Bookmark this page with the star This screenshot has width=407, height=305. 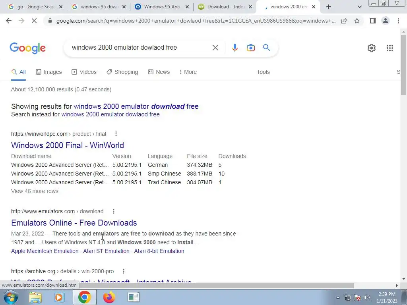tap(357, 21)
